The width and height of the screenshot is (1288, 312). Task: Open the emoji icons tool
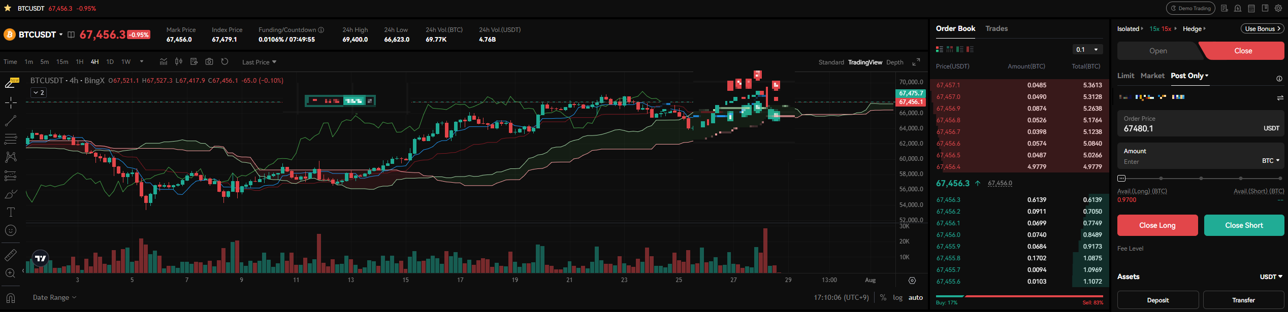click(11, 231)
